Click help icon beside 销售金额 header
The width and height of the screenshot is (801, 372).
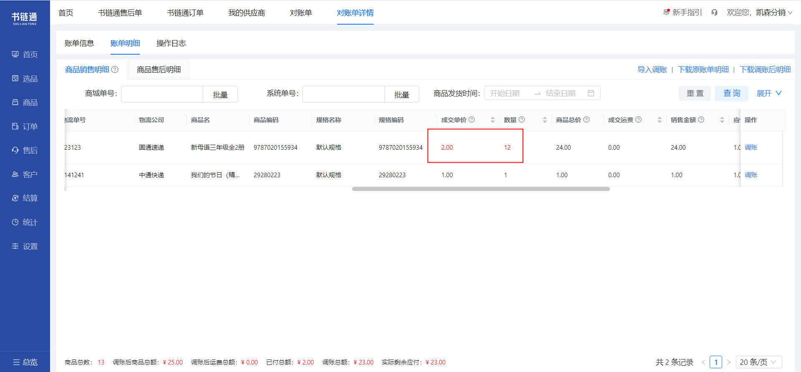coord(701,120)
